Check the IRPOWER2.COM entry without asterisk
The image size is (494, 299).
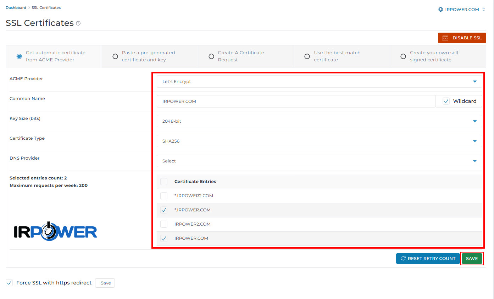click(164, 224)
